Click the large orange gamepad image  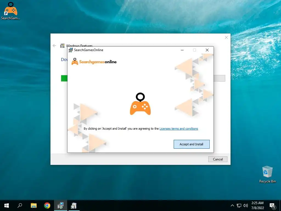pos(140,104)
